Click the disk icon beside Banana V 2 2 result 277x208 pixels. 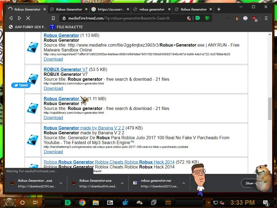coord(33,140)
